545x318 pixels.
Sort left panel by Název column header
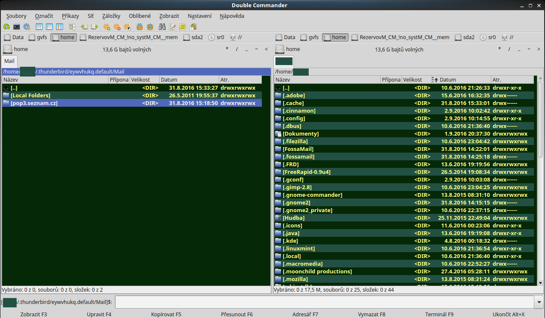[x=55, y=79]
